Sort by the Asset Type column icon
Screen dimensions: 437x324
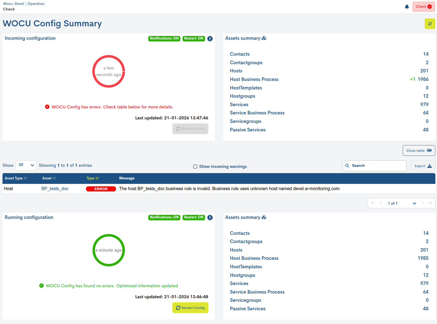(x=25, y=178)
